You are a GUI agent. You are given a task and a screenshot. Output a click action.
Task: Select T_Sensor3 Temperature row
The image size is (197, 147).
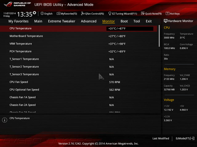coord(78,74)
